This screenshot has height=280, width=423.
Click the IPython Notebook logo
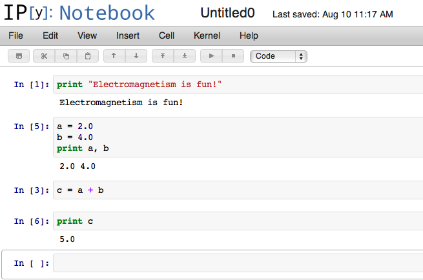79,13
